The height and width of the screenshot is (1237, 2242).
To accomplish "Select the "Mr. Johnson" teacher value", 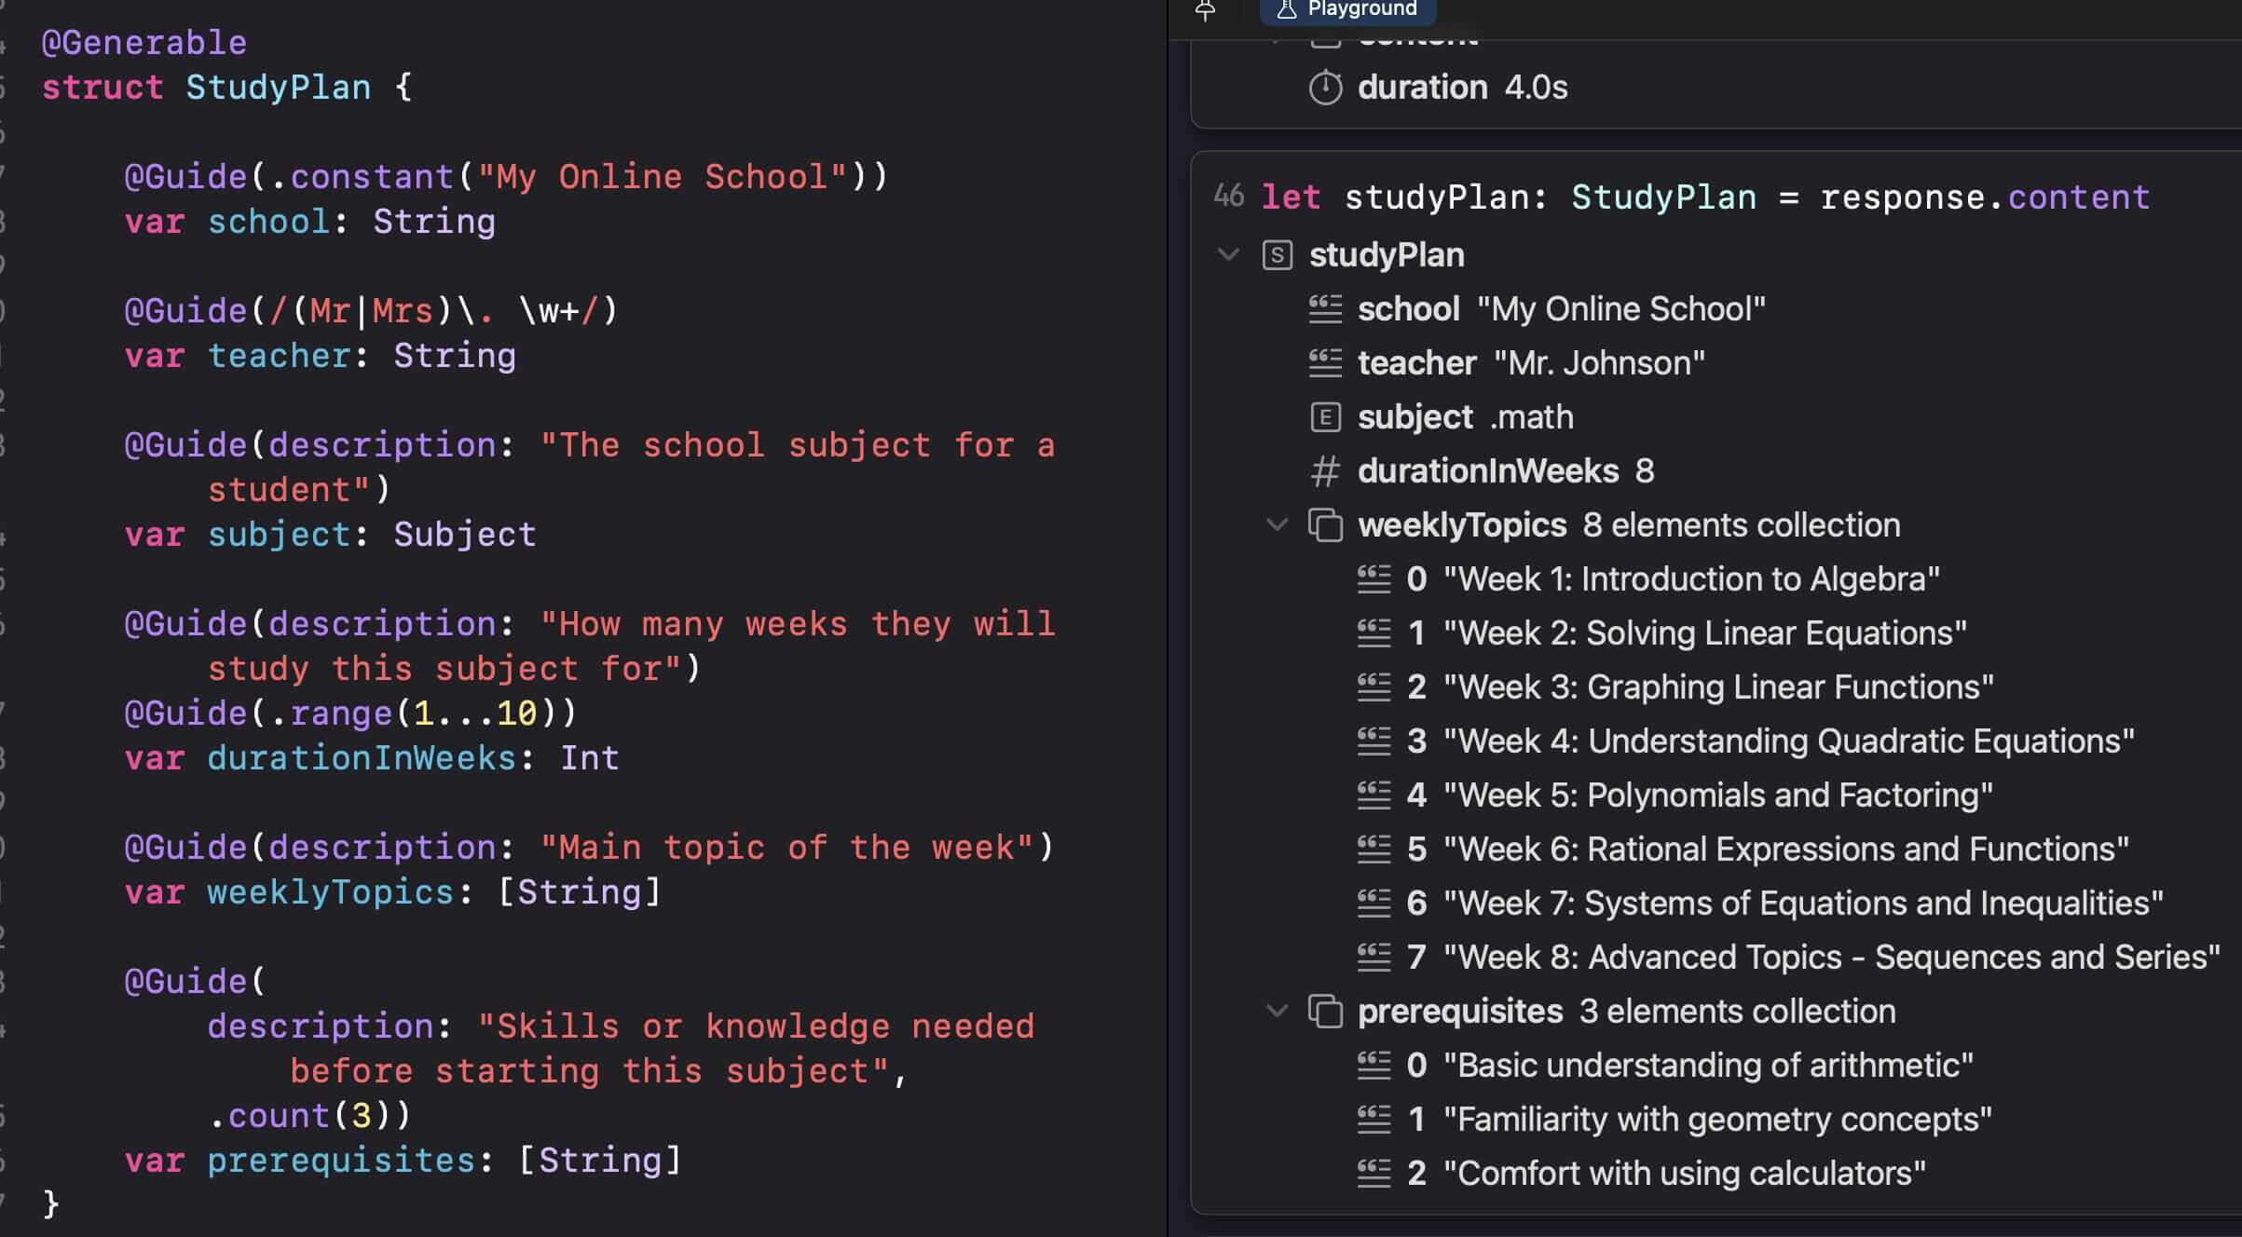I will (1599, 363).
